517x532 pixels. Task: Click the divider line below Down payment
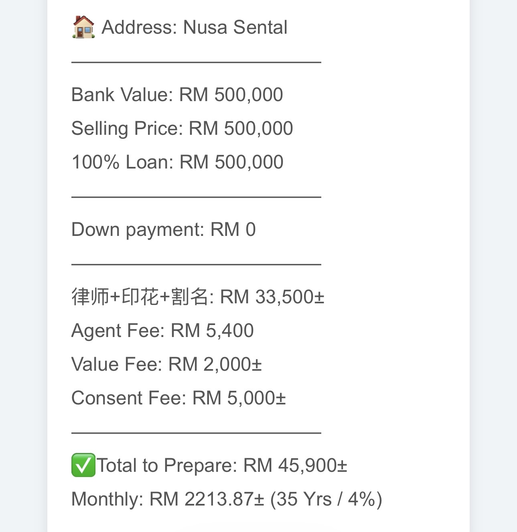(x=196, y=264)
